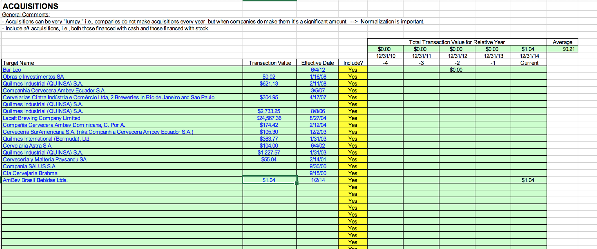The height and width of the screenshot is (249, 597).
Task: Click the 12/31/10 year-end date cell
Action: click(x=386, y=56)
